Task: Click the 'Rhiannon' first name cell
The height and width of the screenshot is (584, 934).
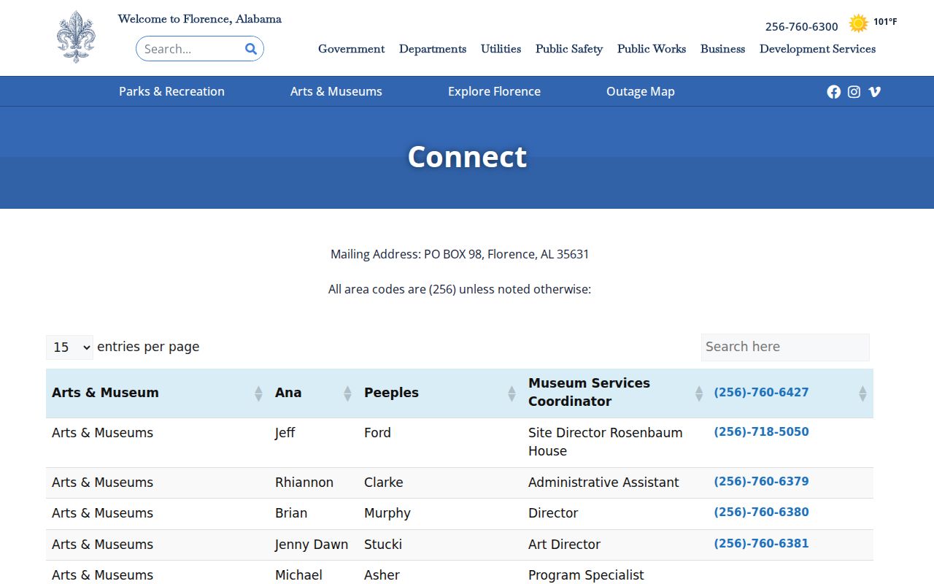Action: (x=314, y=483)
